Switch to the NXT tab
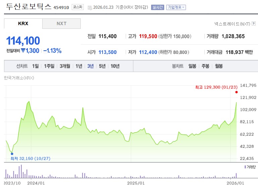Screen dimensions: 258x188 62,23
